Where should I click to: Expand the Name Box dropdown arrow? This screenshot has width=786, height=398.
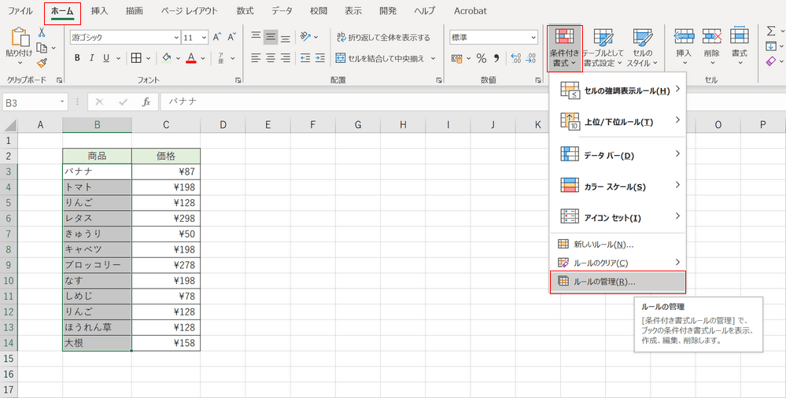click(62, 101)
